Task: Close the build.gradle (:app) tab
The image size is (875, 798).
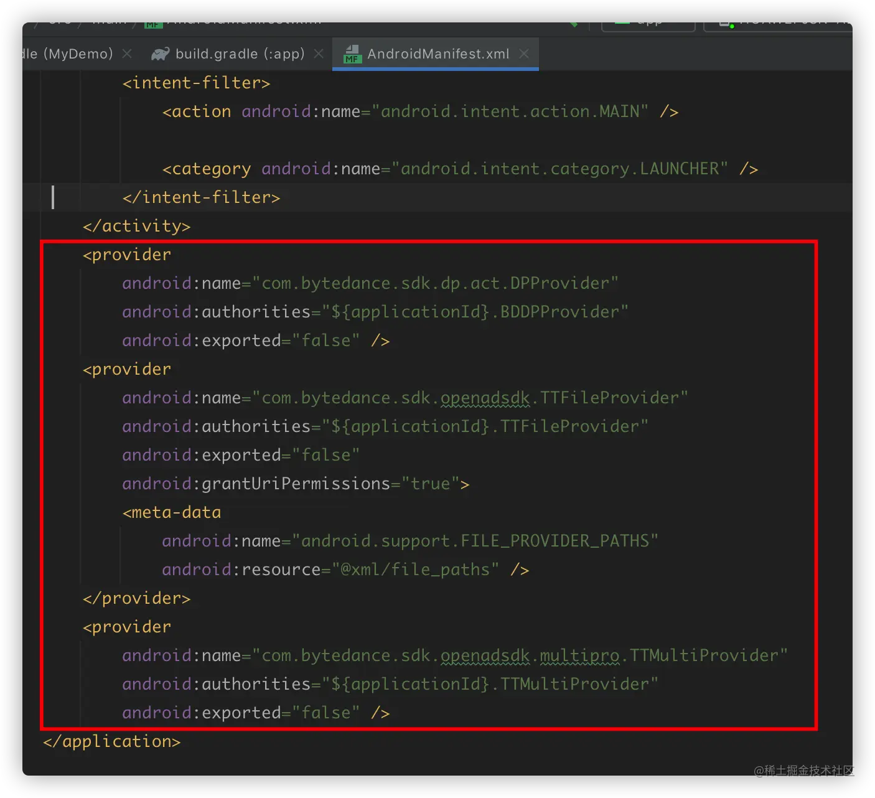Action: coord(319,54)
